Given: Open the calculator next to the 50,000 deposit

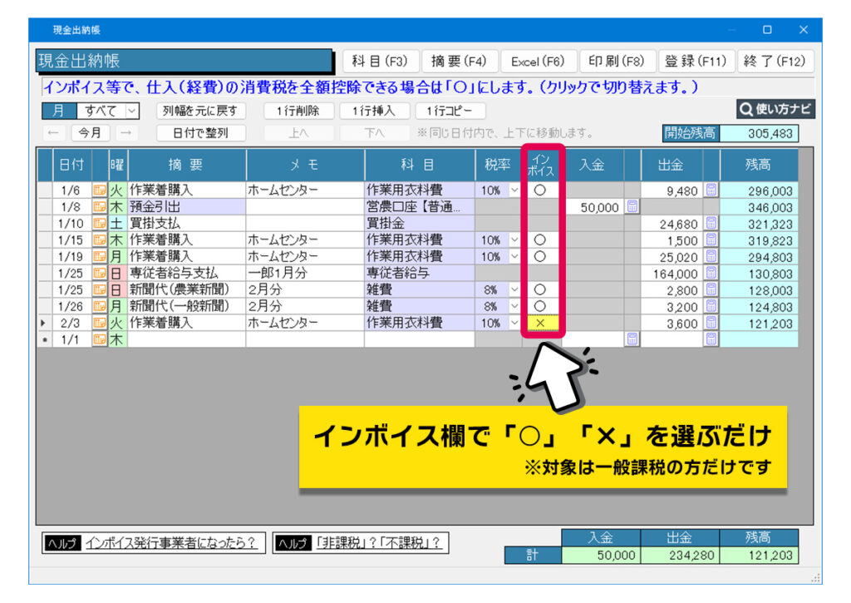Looking at the screenshot, I should 633,205.
